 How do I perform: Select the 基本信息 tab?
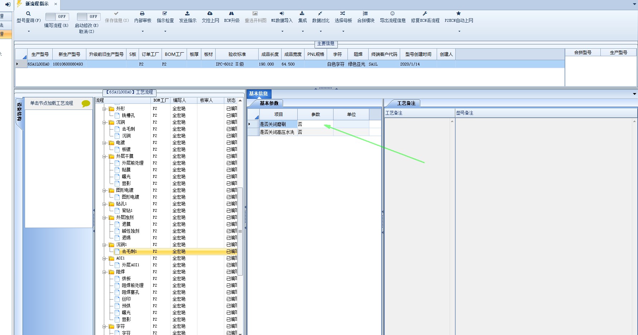[x=258, y=94]
